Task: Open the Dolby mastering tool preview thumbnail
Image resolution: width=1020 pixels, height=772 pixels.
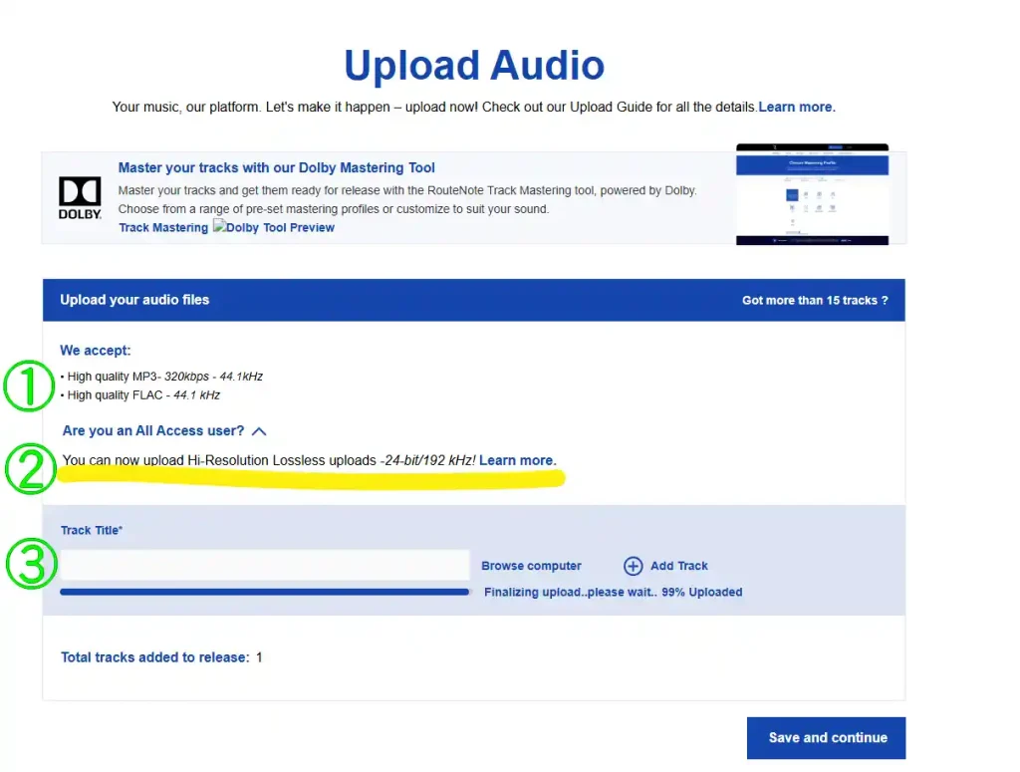Action: pyautogui.click(x=812, y=194)
